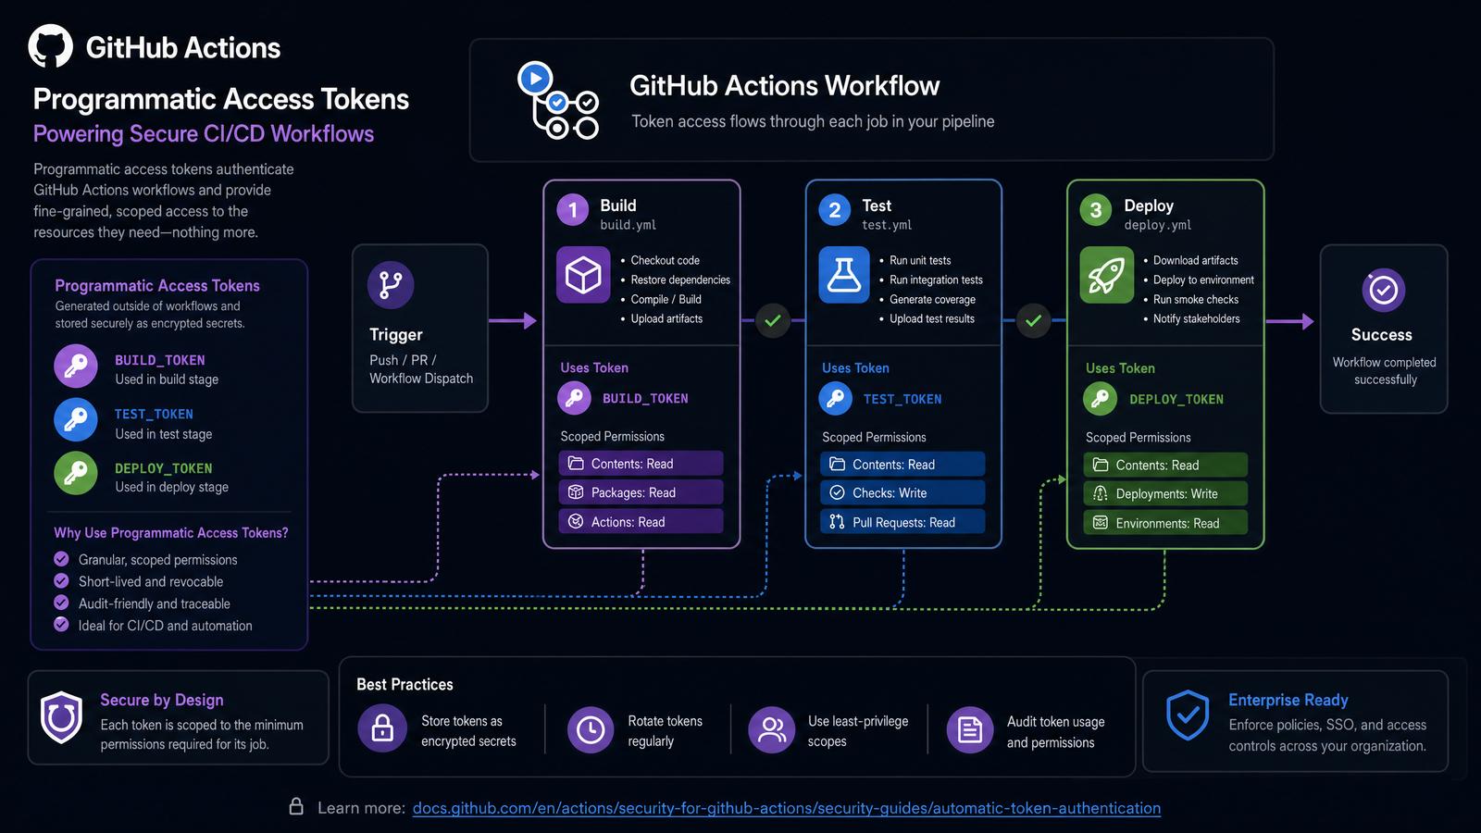This screenshot has width=1481, height=833.
Task: Click the icon beside Actions: Read
Action: click(x=576, y=522)
